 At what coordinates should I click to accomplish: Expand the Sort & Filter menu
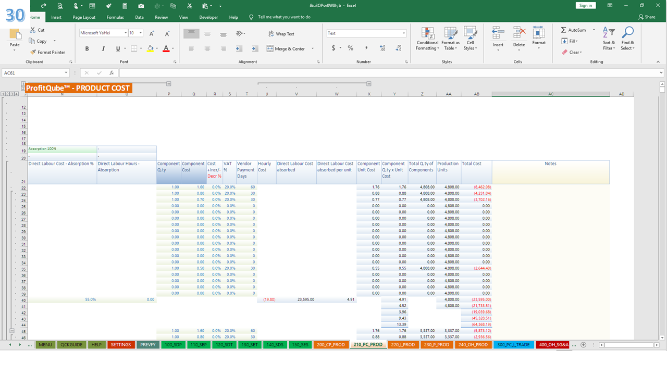pyautogui.click(x=609, y=39)
